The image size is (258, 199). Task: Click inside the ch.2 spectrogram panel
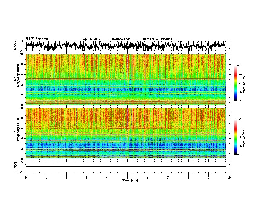point(125,133)
